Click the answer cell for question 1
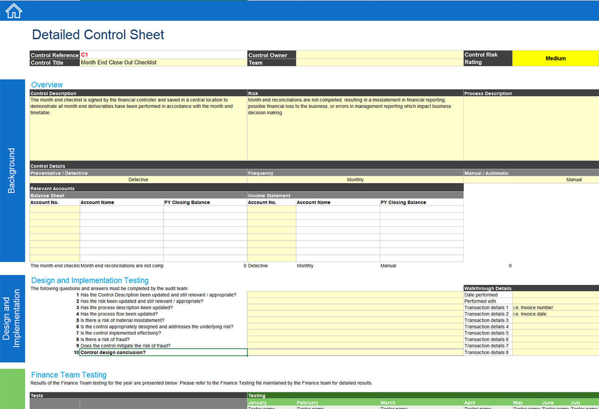Image resolution: width=599 pixels, height=409 pixels. tap(355, 295)
